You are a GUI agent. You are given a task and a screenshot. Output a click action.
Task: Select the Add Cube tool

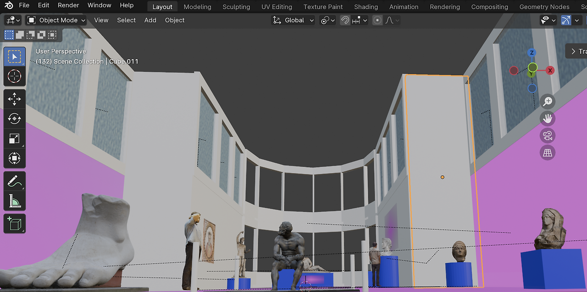click(x=14, y=223)
